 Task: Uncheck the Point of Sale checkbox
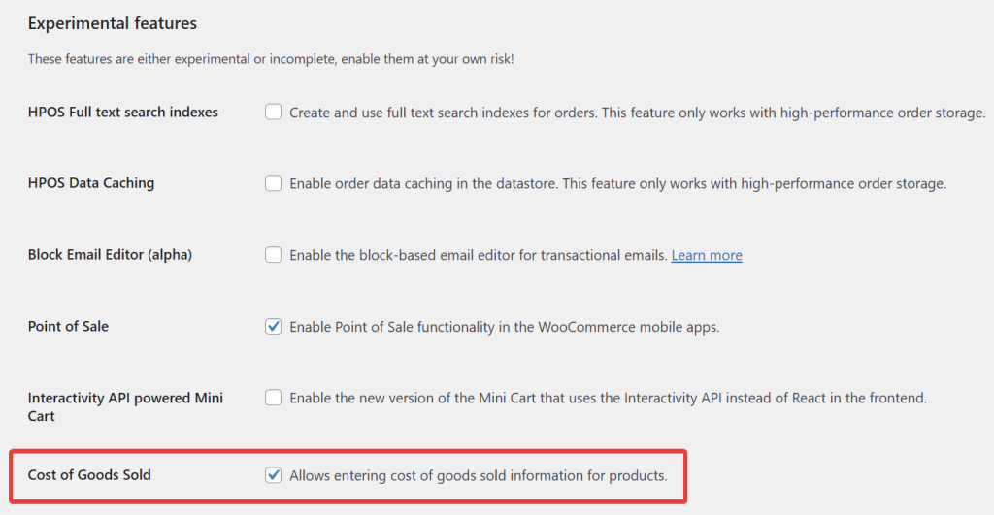274,327
